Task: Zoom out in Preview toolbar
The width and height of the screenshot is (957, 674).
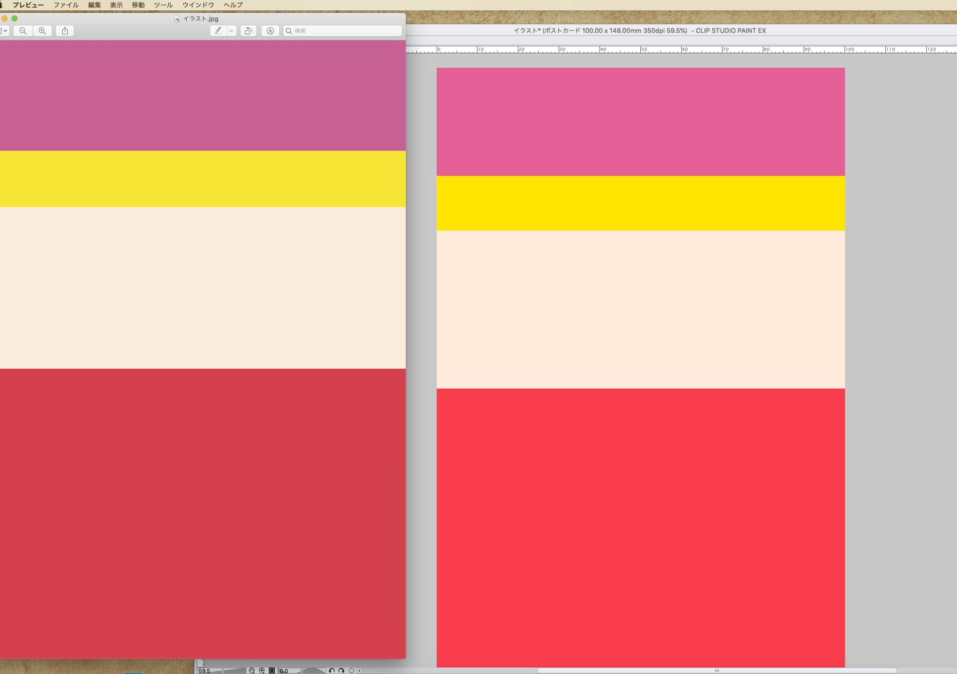Action: coord(23,31)
